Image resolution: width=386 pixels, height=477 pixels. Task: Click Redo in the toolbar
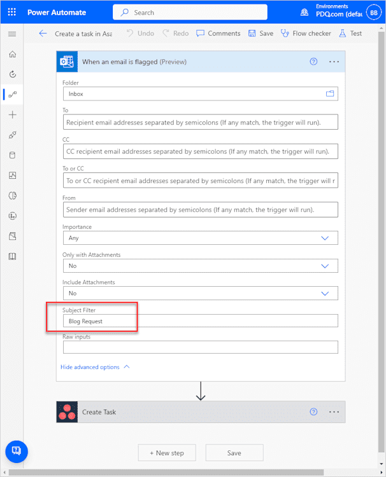coord(176,34)
